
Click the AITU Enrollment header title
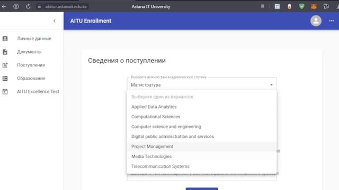tap(91, 21)
